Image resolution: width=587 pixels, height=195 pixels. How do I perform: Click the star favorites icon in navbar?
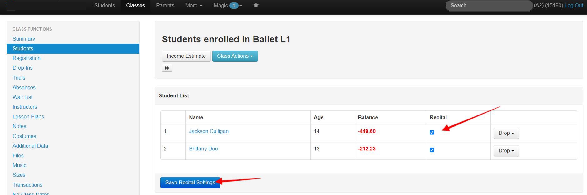tap(256, 5)
